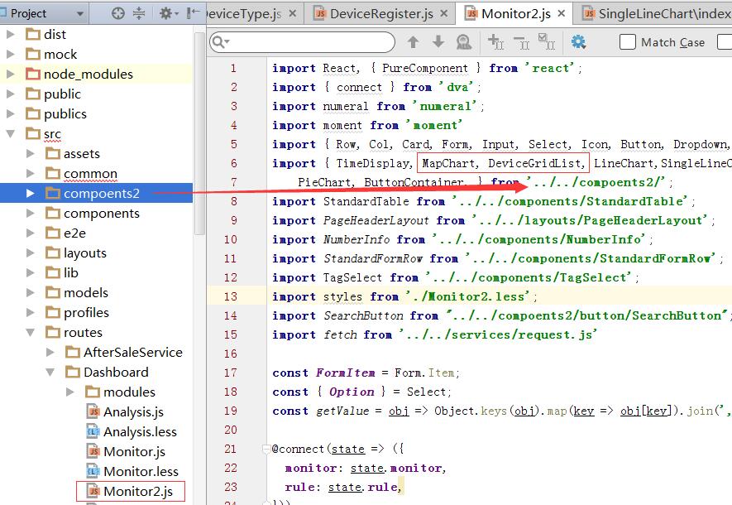Click 'MapChart' in the line 6 import
732x505 pixels.
pyautogui.click(x=447, y=163)
